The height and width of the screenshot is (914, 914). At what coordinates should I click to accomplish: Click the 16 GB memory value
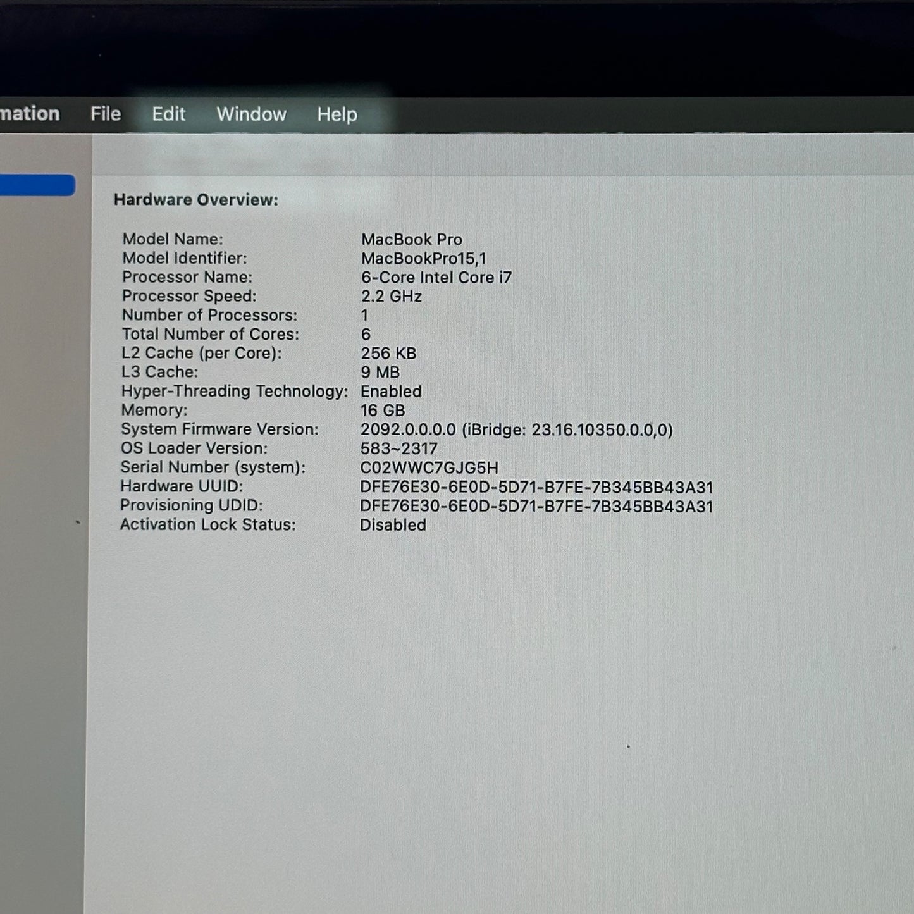pyautogui.click(x=382, y=411)
